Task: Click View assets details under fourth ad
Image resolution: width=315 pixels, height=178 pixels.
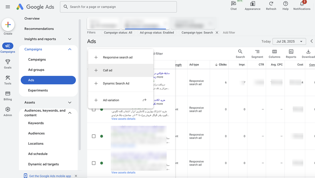Action: (x=123, y=173)
